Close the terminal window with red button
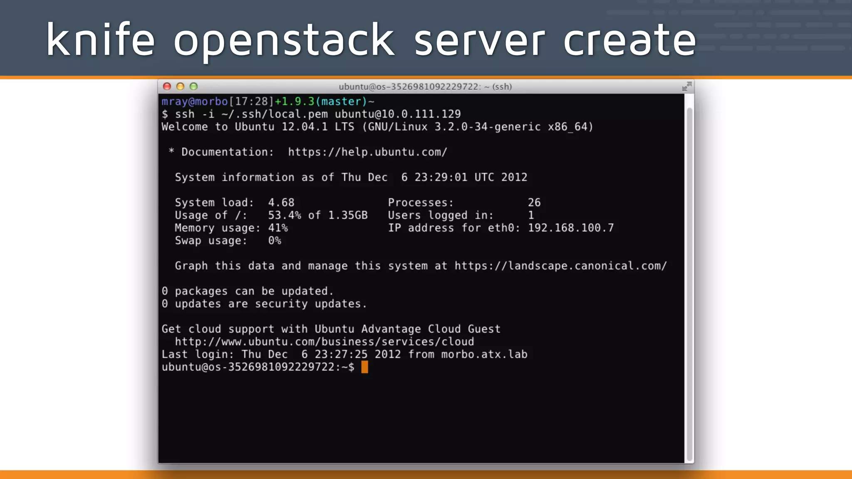 (x=167, y=86)
